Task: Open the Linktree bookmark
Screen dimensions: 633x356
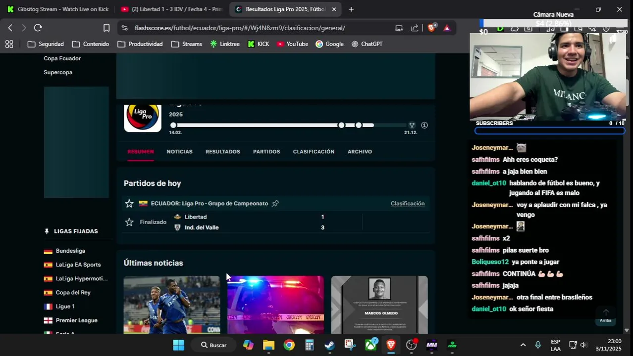Action: click(x=225, y=44)
